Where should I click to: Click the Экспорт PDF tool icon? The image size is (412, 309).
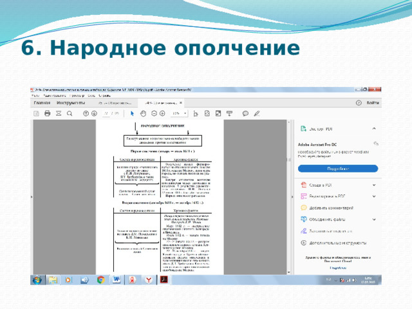(303, 129)
